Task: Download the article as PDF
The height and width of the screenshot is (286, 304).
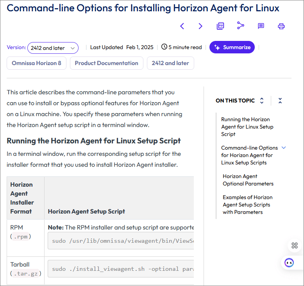Action: tap(220, 26)
